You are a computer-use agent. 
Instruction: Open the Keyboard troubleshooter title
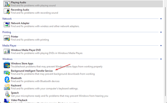[16, 85]
